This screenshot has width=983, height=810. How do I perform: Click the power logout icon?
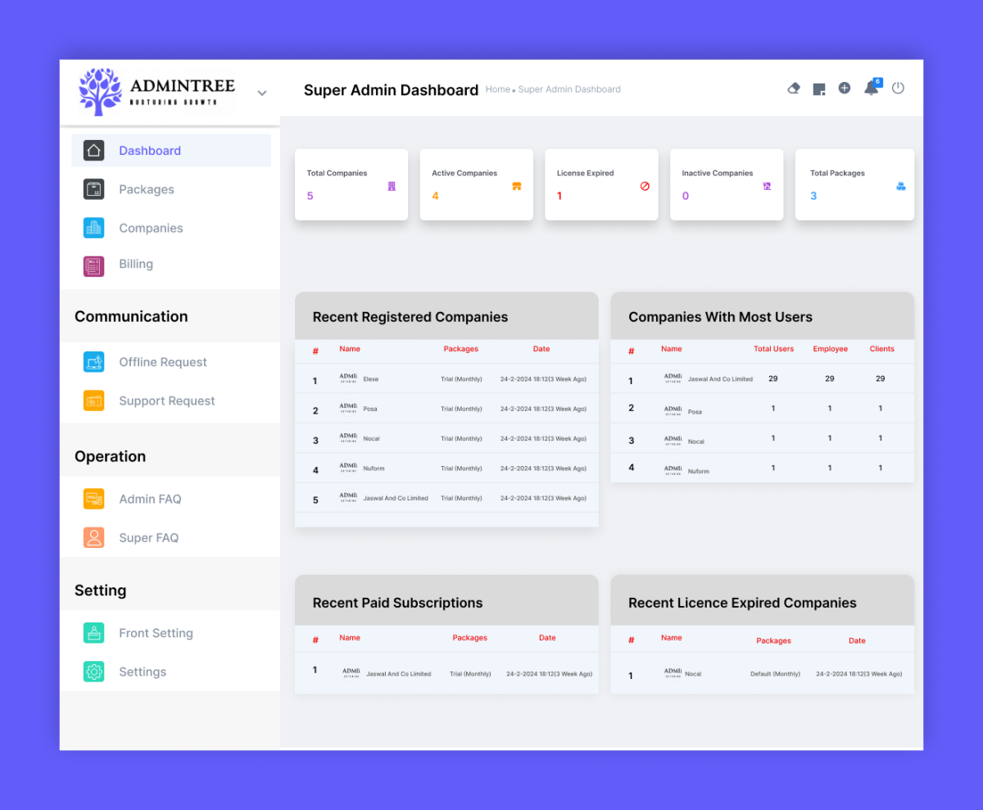898,88
